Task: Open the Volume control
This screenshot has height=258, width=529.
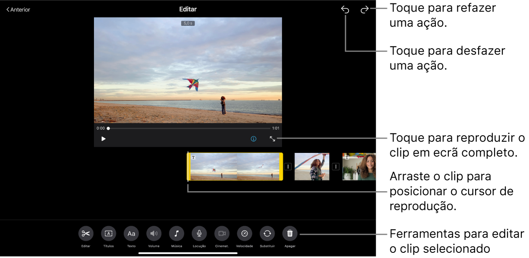Action: coord(154,233)
